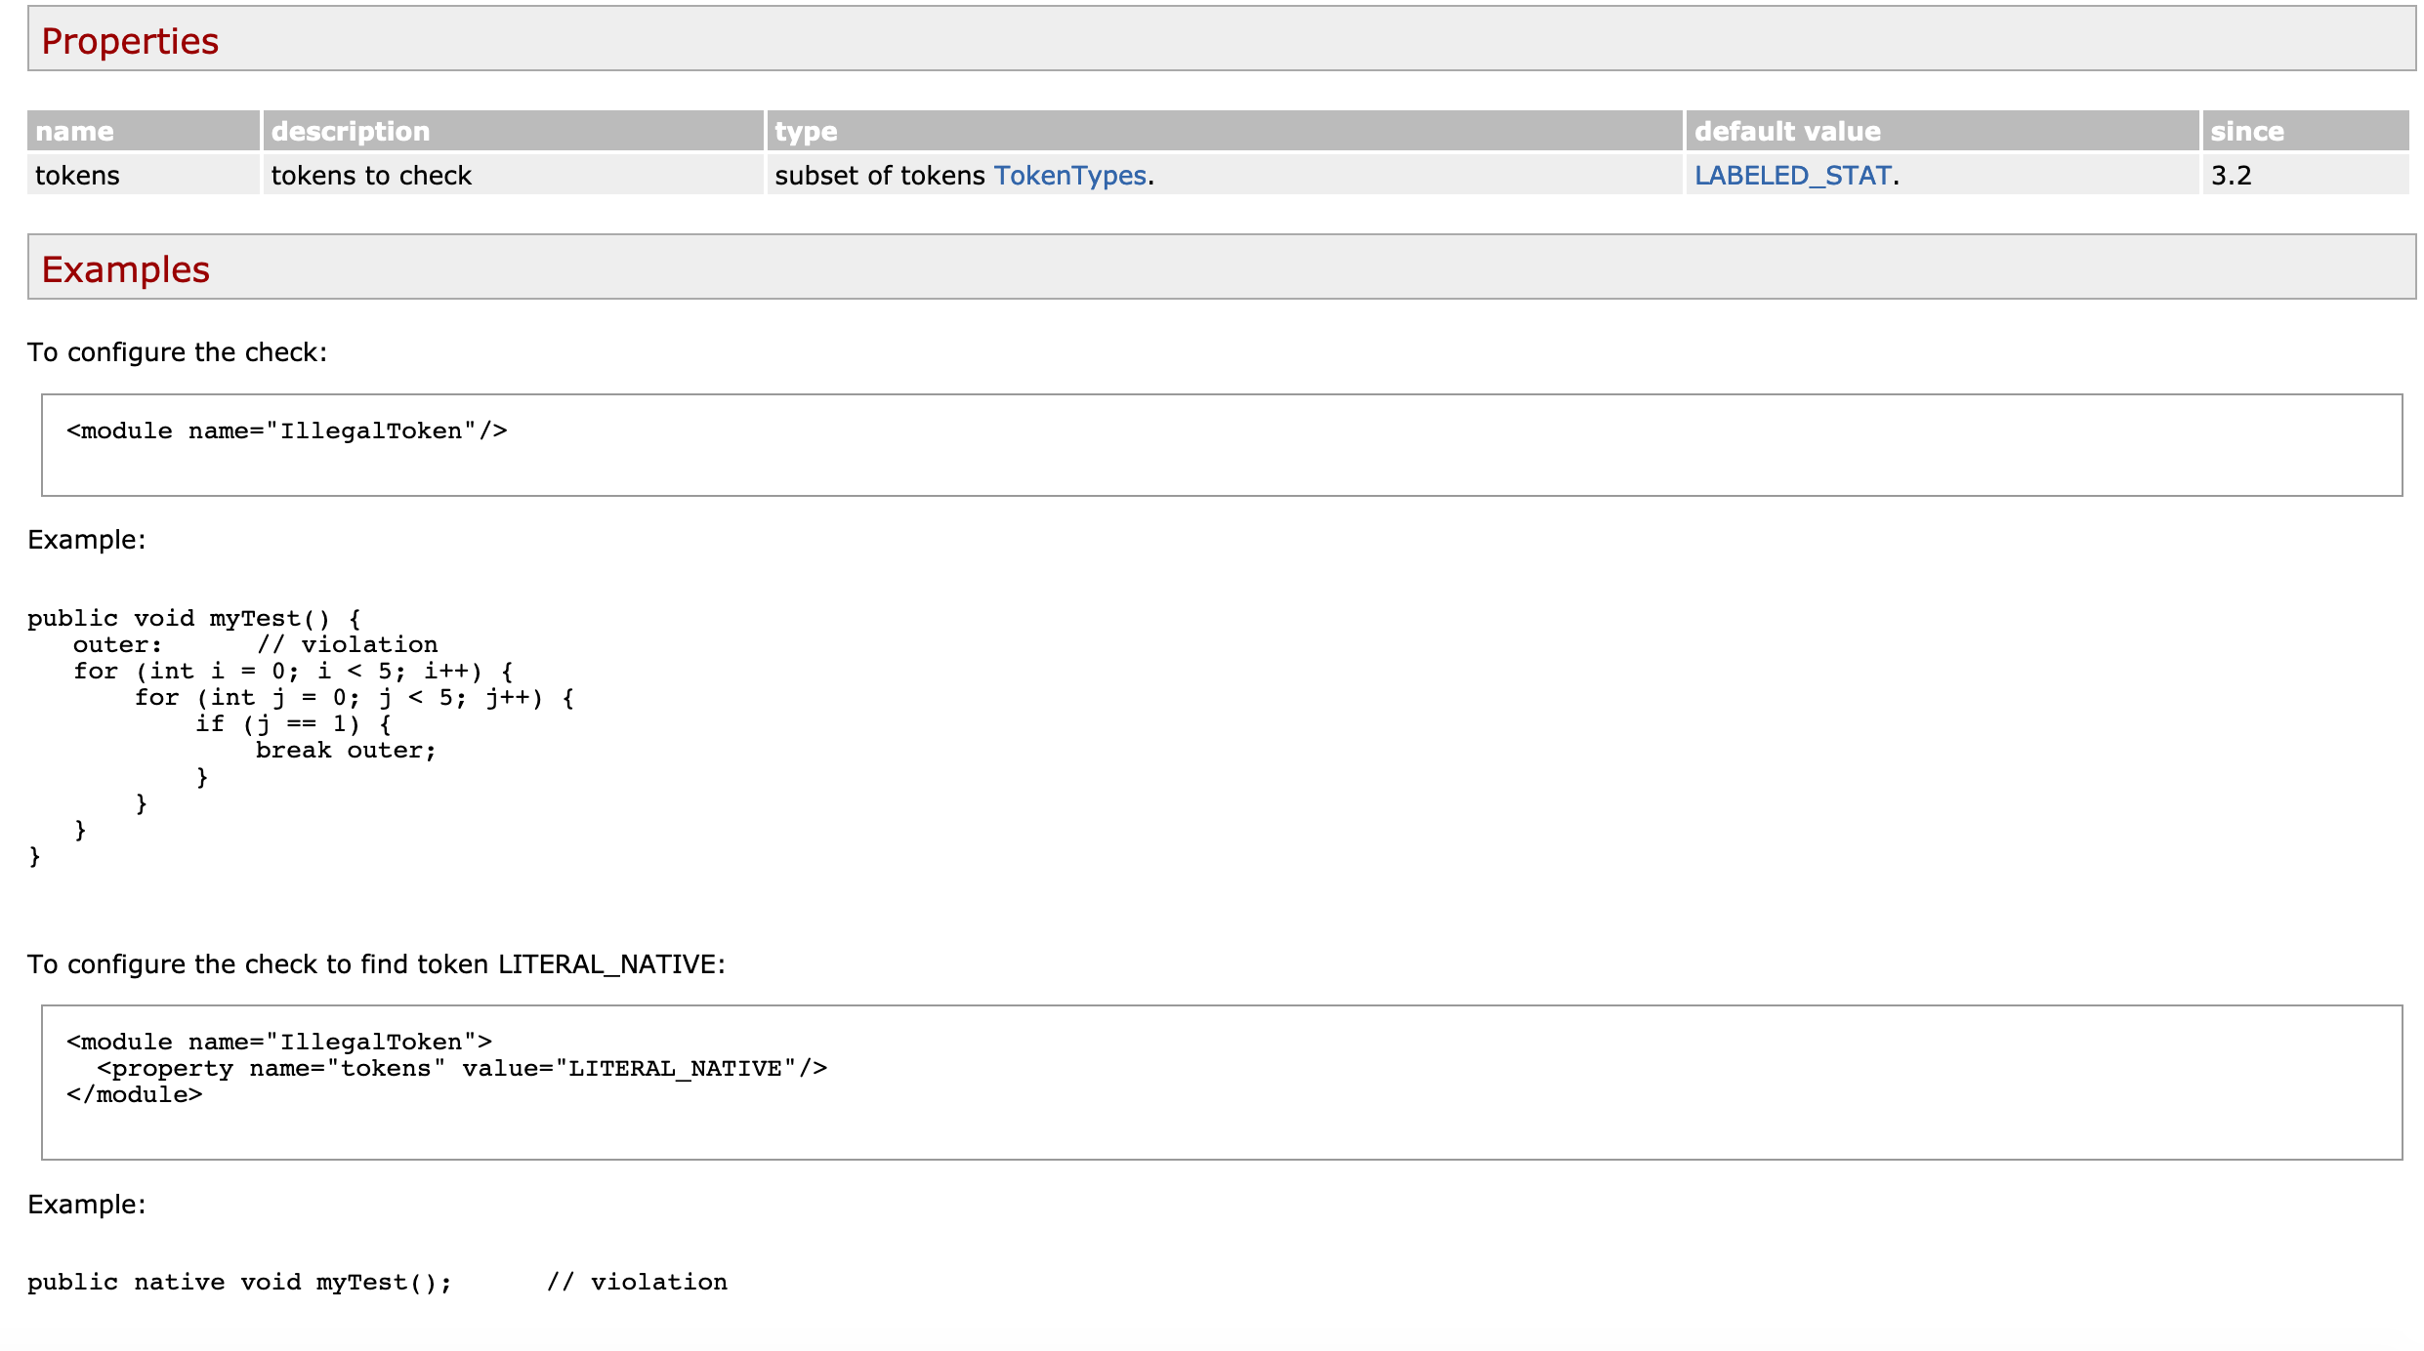Image resolution: width=2424 pixels, height=1351 pixels.
Task: Click the 'tokens to check' description cell
Action: click(372, 176)
